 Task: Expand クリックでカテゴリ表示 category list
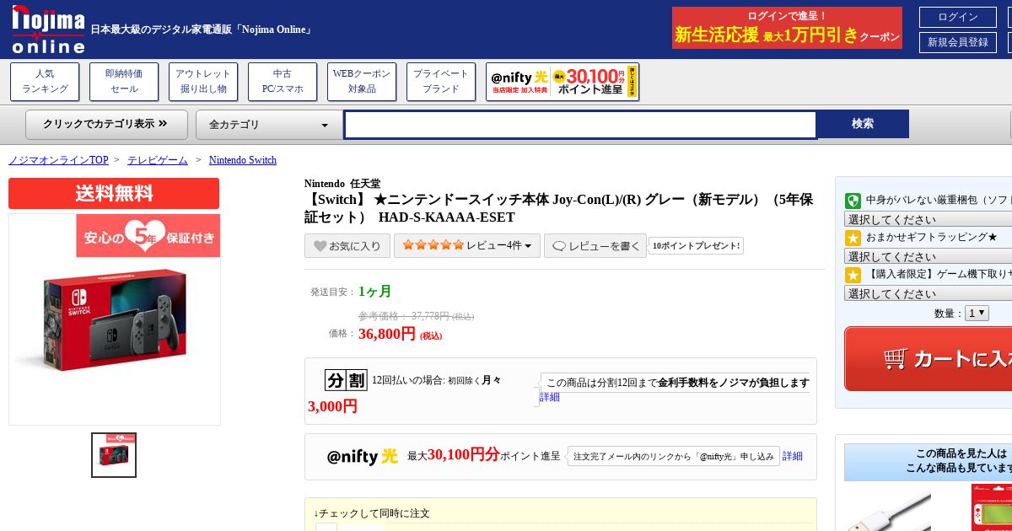[x=105, y=124]
